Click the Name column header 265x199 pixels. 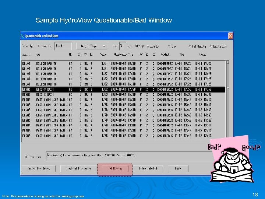(x=38, y=55)
